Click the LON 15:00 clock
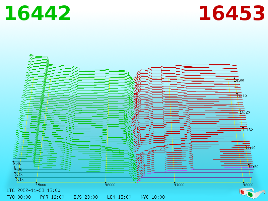Viewport: 268px width, 201px height. 119,197
